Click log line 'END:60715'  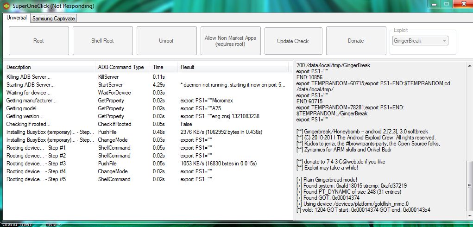(309, 101)
